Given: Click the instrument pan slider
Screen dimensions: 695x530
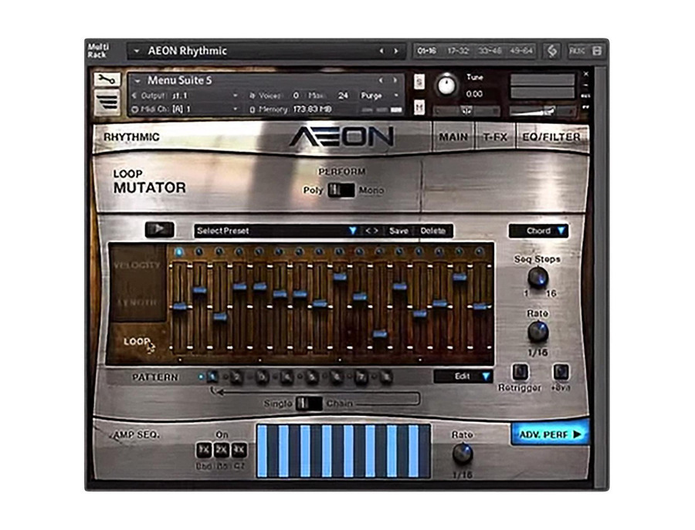Looking at the screenshot, I should pos(466,110).
